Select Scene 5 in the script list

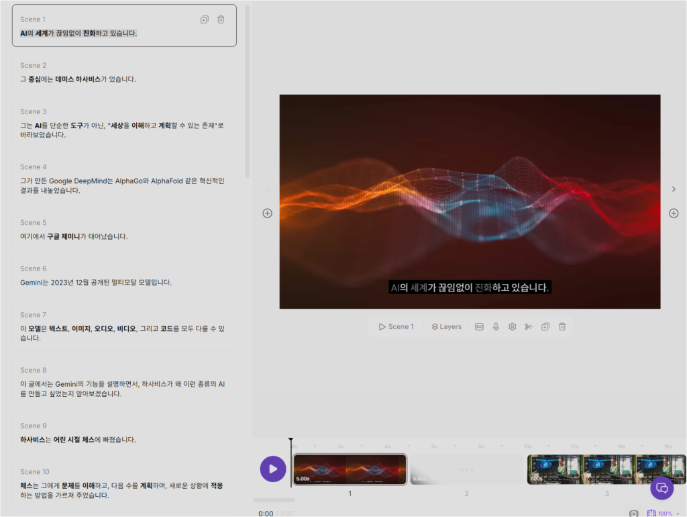point(121,230)
